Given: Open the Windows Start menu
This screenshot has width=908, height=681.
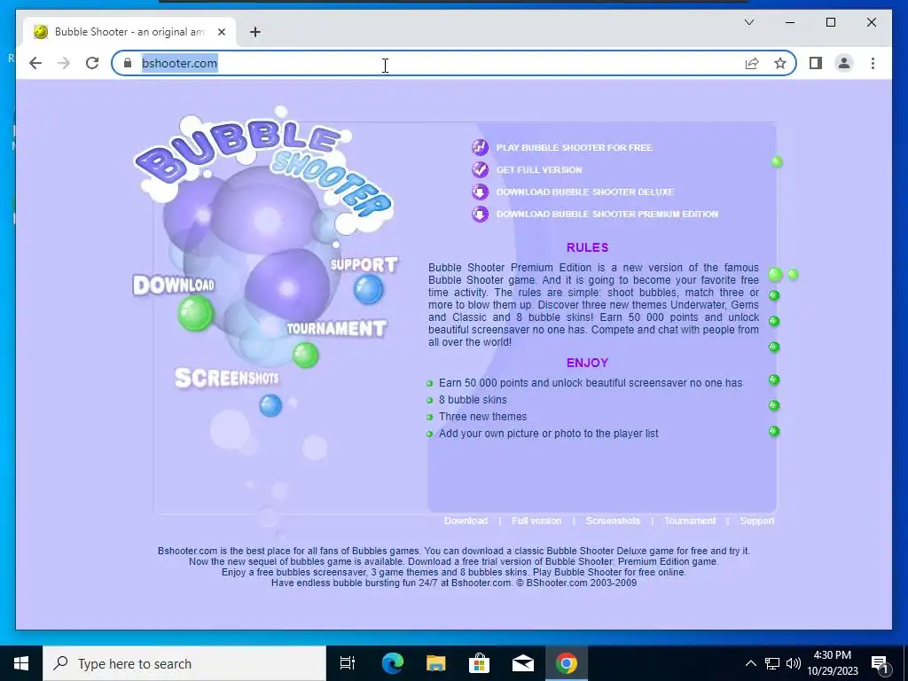Looking at the screenshot, I should click(x=21, y=663).
